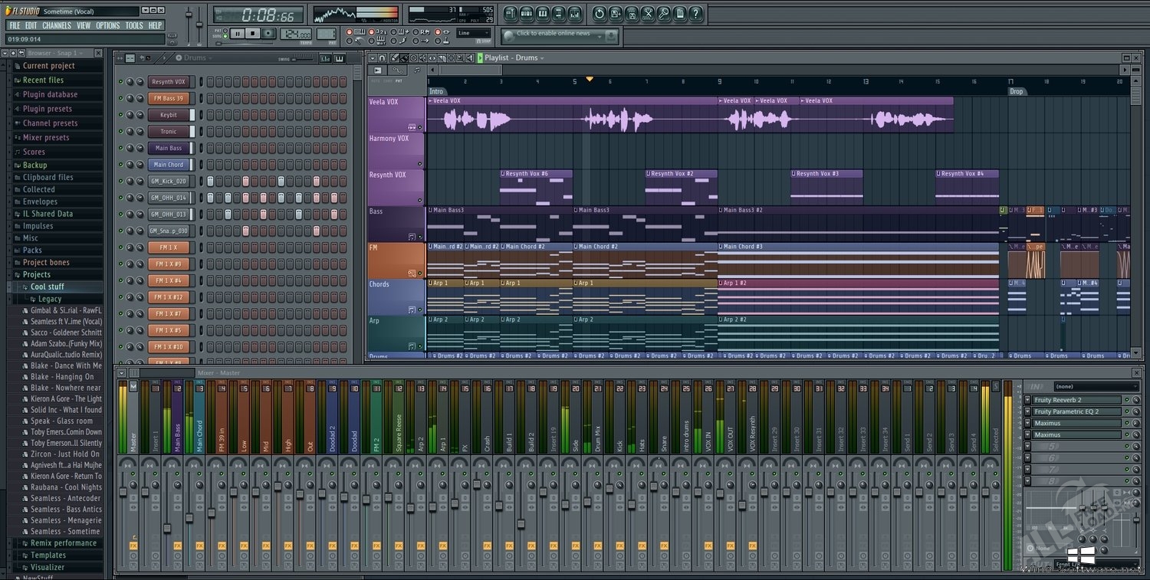Viewport: 1150px width, 580px height.
Task: Open the Graph editor in the channel rack
Action: point(327,57)
